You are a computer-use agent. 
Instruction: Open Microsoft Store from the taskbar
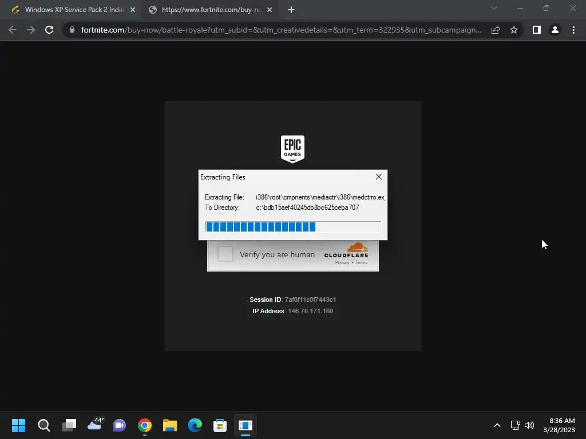[x=220, y=425]
